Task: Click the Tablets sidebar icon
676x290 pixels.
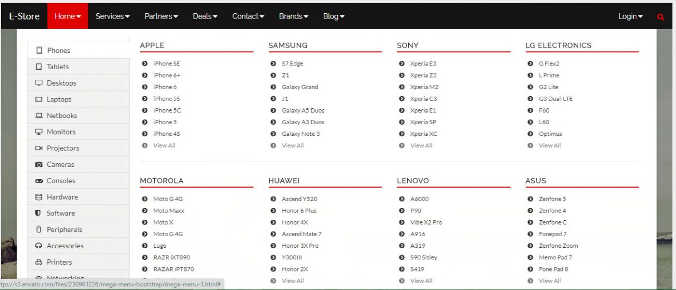Action: (x=39, y=67)
